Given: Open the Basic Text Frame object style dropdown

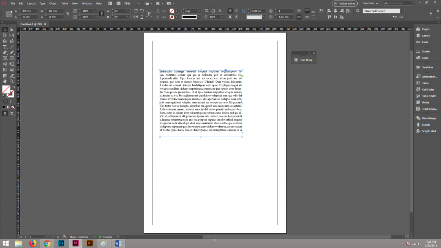Looking at the screenshot, I should pos(403,11).
